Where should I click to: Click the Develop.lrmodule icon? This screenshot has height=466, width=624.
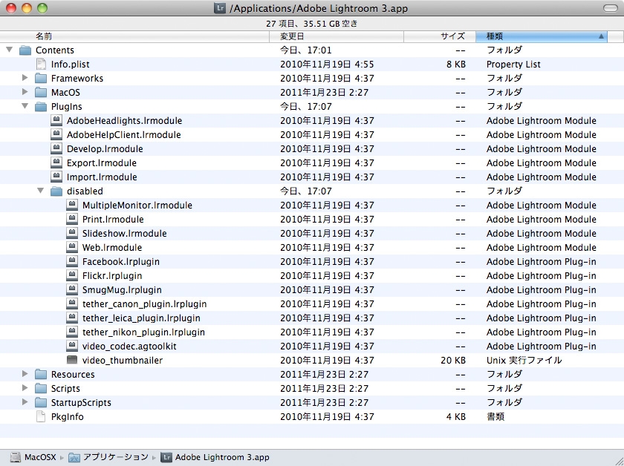(x=56, y=148)
